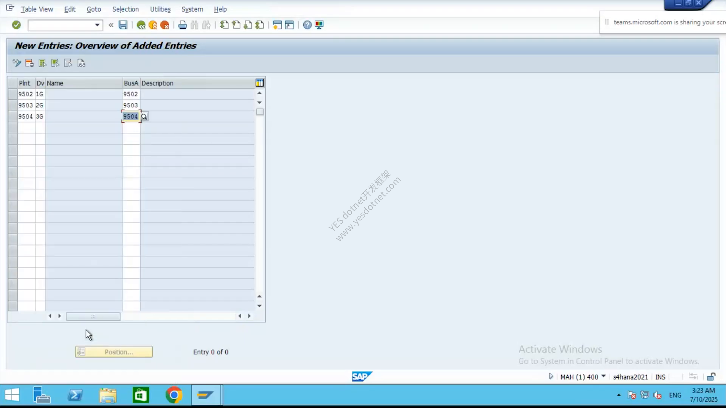Open search help for BusA 9504
726x408 pixels.
coord(144,117)
